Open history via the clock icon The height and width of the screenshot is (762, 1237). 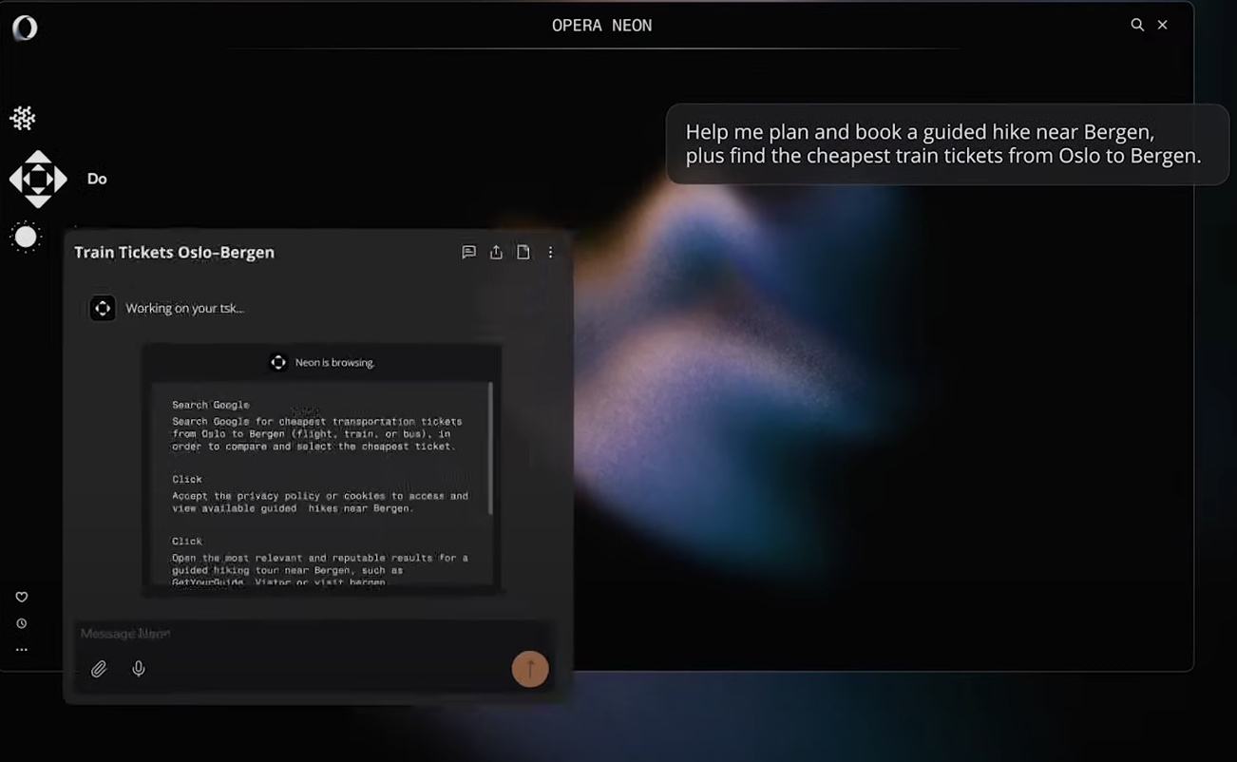point(22,623)
